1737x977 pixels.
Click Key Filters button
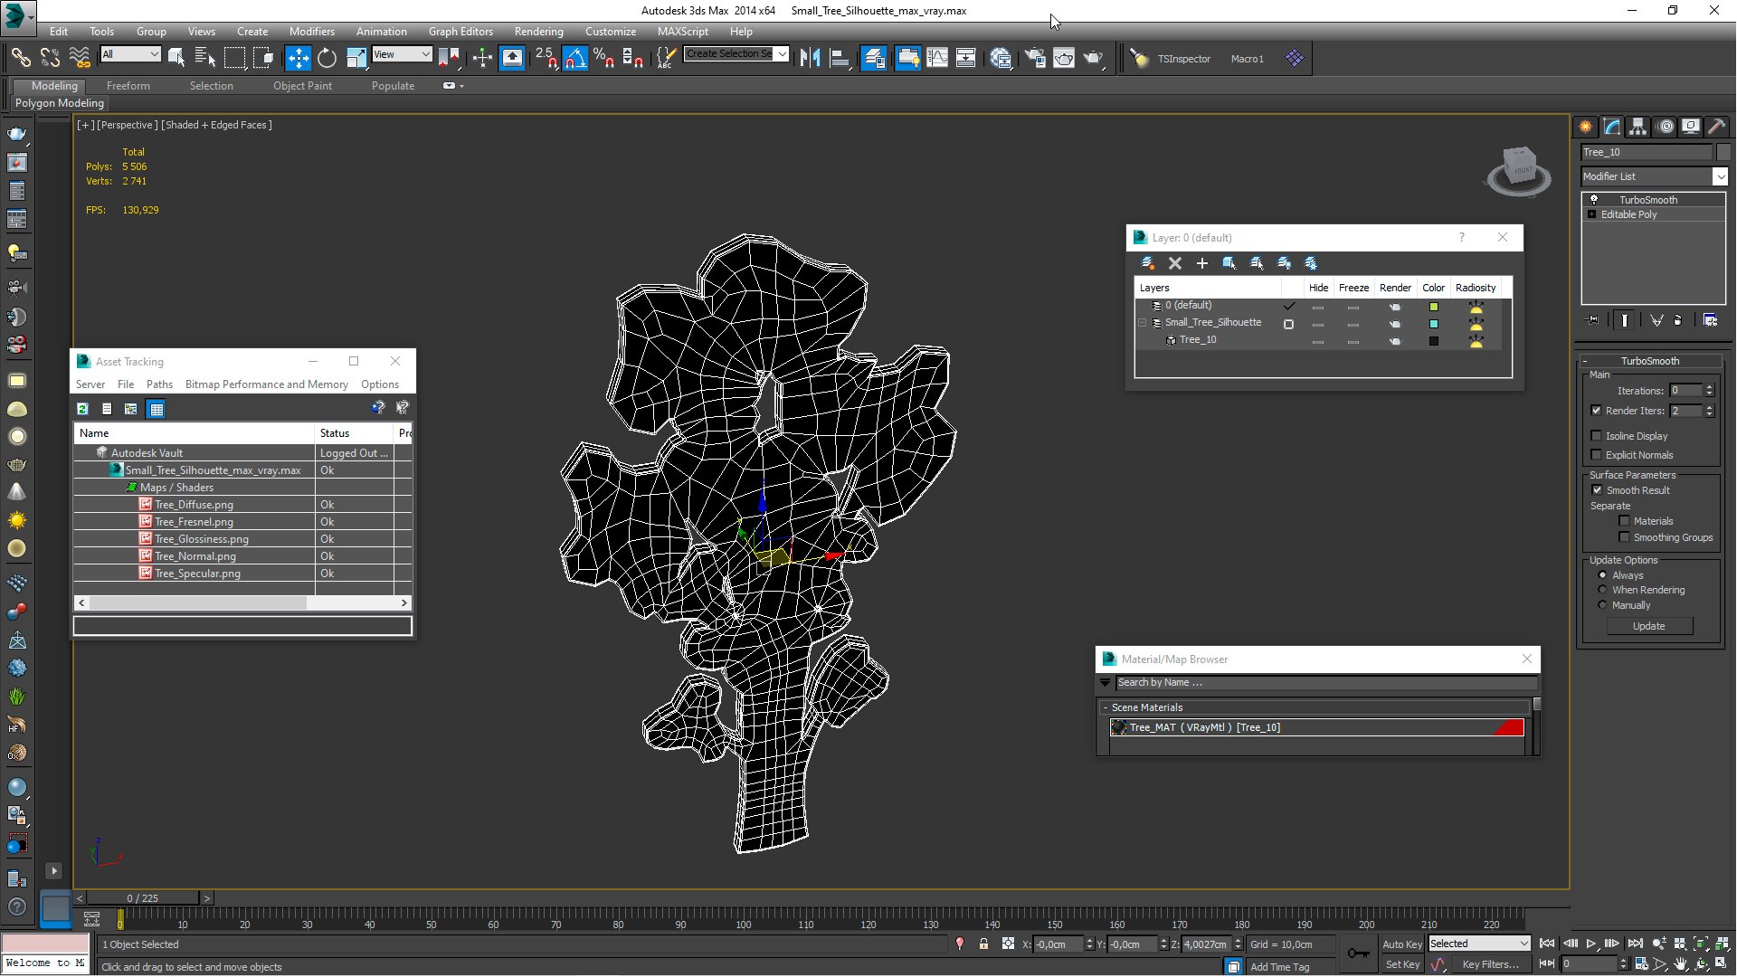(1490, 965)
